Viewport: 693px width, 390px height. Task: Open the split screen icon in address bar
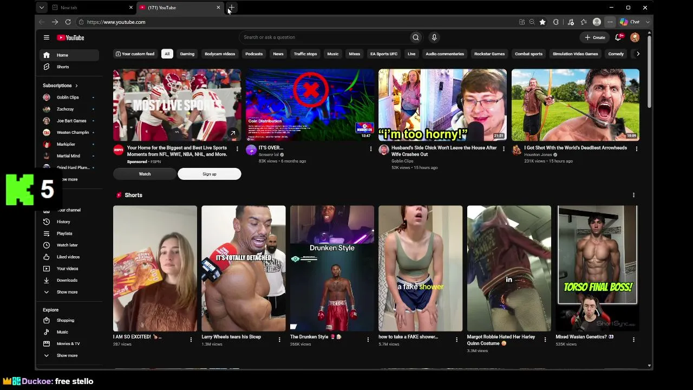[522, 22]
